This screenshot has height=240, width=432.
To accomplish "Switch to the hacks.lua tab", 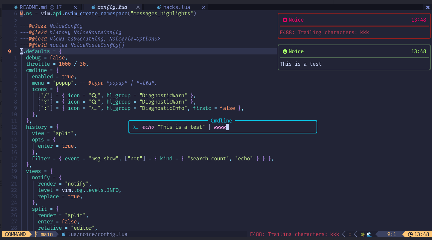I will [x=177, y=7].
